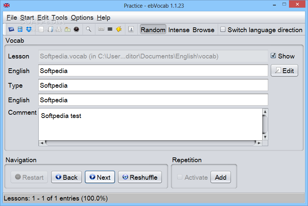Close the ebVocab window
Image resolution: width=308 pixels, height=206 pixels.
tap(297, 4)
